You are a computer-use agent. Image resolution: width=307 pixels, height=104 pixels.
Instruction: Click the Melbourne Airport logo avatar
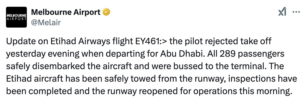[16, 17]
